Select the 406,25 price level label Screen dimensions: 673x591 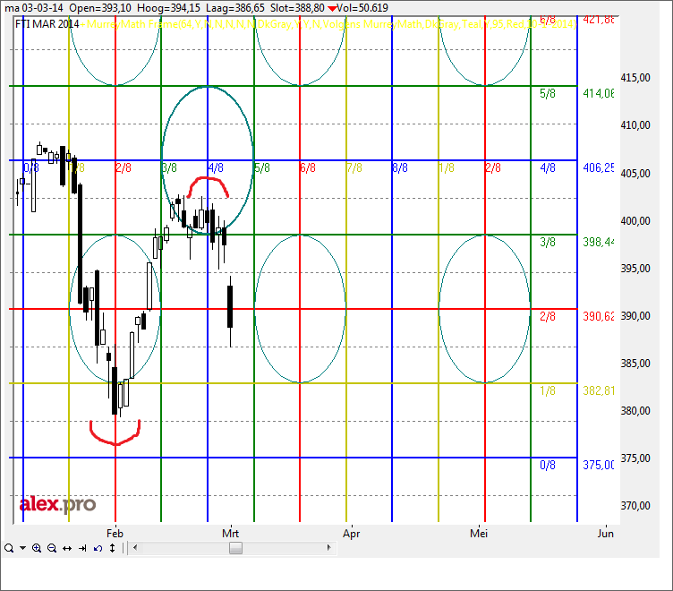[x=598, y=167]
